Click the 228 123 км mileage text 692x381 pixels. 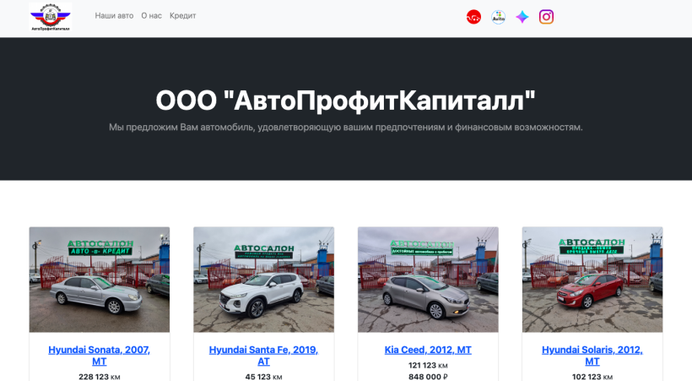(100, 377)
